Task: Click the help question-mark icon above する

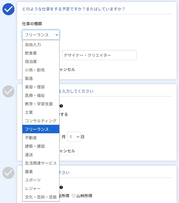Action: (61, 106)
